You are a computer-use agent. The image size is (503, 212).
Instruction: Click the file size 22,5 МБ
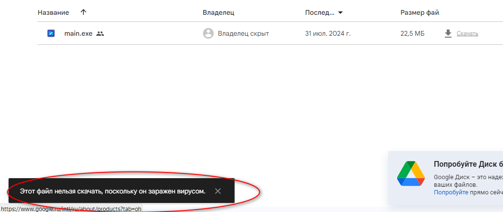coord(412,33)
